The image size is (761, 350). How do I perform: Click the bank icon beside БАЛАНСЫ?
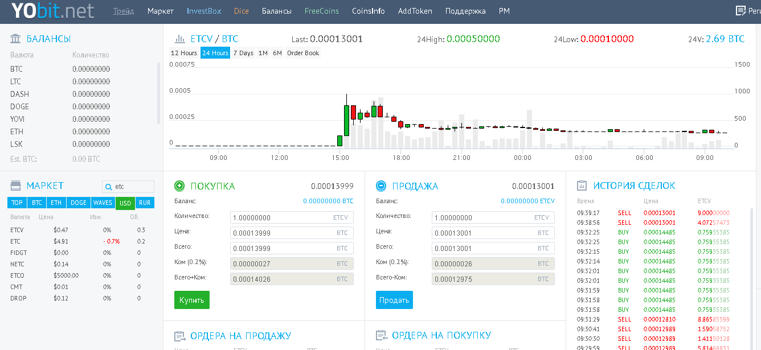[16, 39]
